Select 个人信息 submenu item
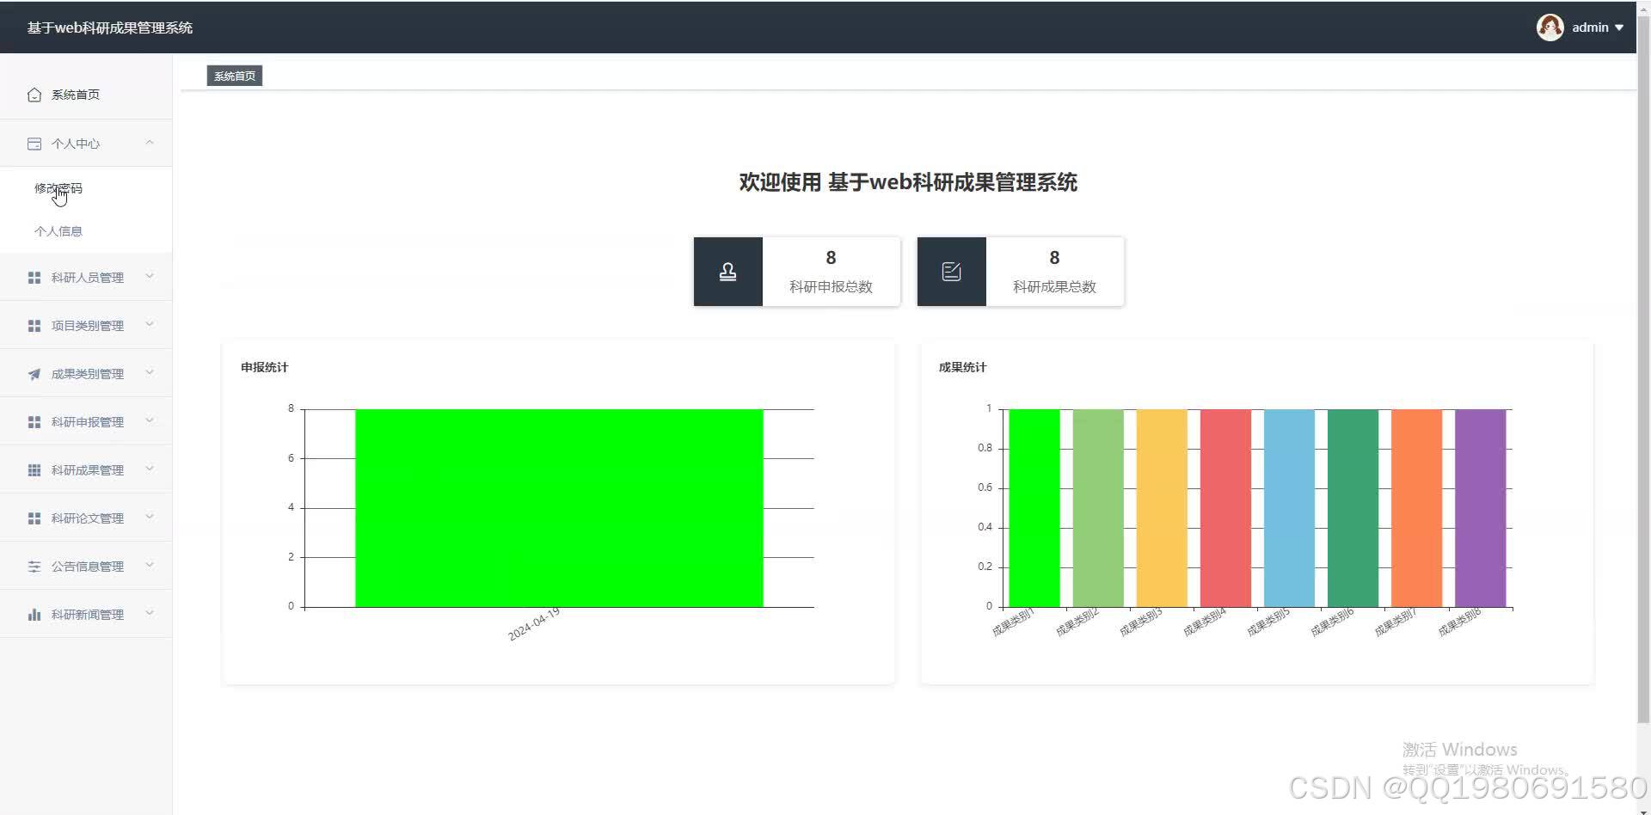 click(86, 231)
